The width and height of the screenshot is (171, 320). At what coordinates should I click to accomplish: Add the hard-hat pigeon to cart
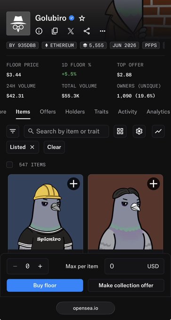(73, 184)
